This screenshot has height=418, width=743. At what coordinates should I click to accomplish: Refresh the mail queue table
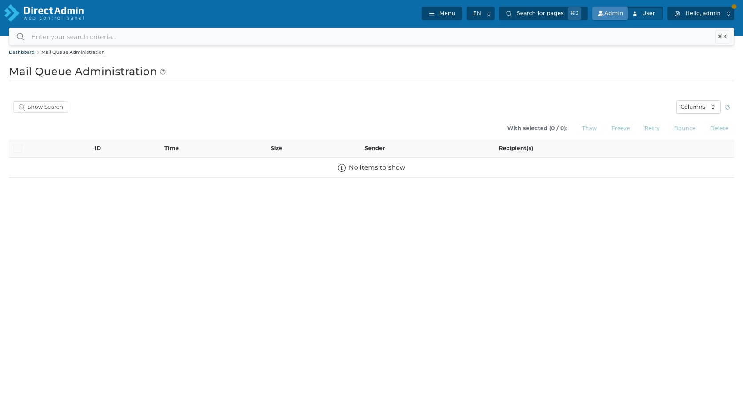pyautogui.click(x=727, y=107)
